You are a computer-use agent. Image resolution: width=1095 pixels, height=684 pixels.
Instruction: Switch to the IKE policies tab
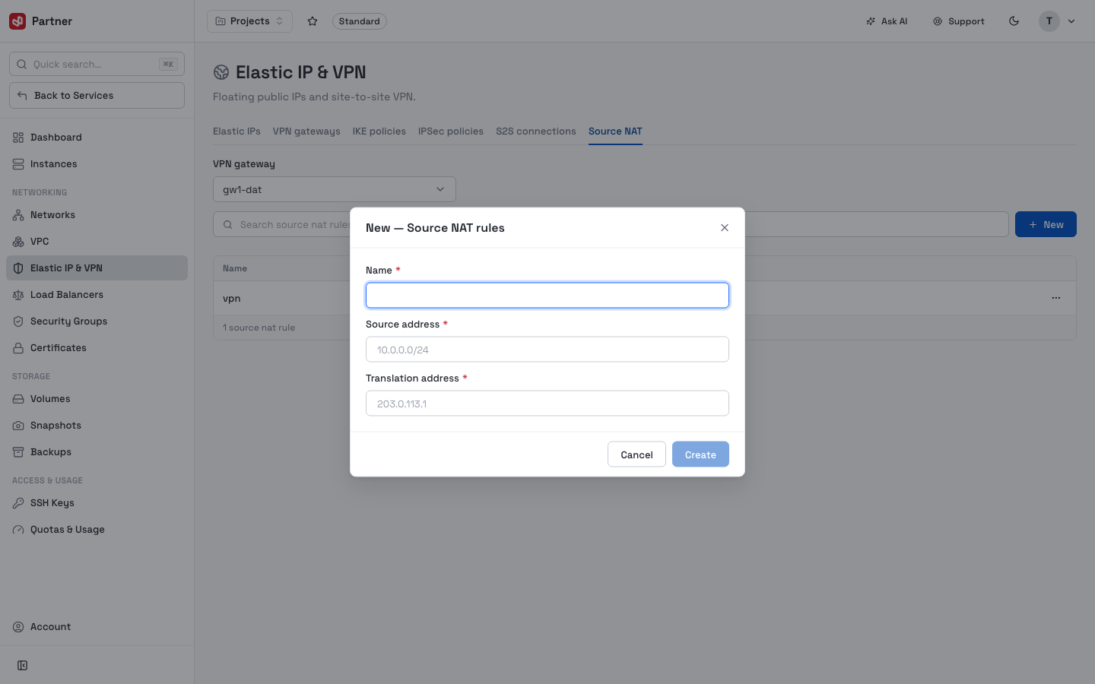pos(379,131)
